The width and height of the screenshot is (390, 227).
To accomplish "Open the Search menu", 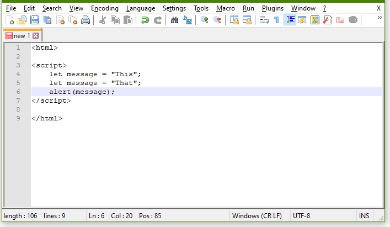I will (x=52, y=8).
